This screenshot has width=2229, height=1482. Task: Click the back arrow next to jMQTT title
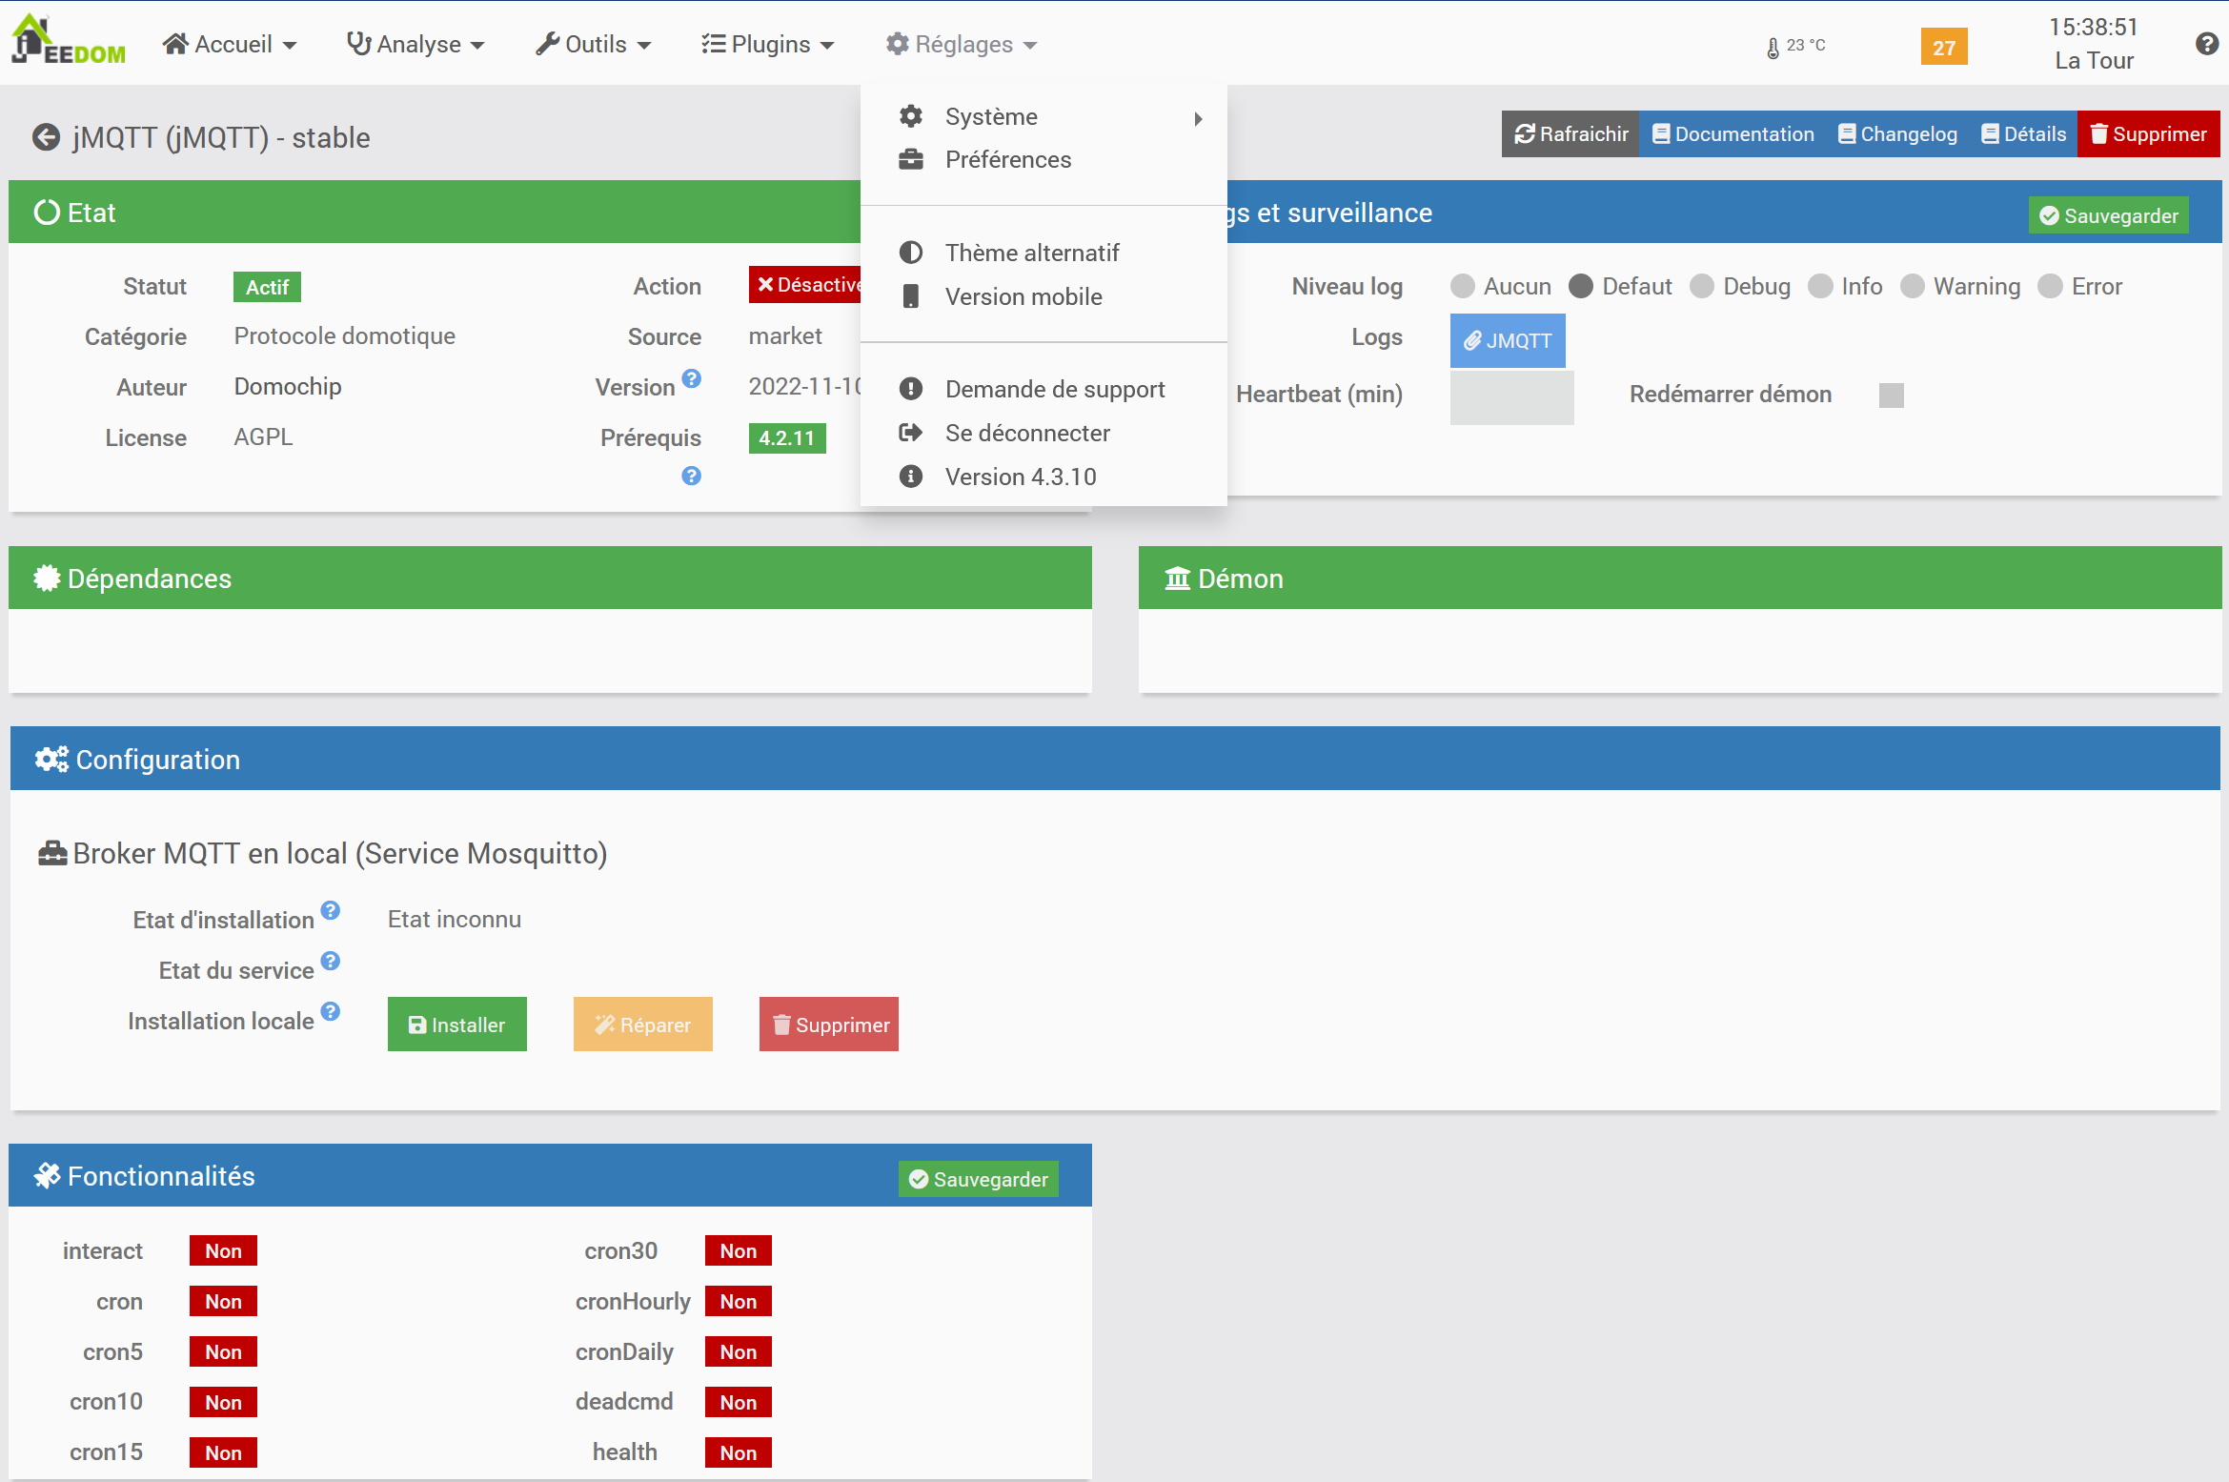46,137
